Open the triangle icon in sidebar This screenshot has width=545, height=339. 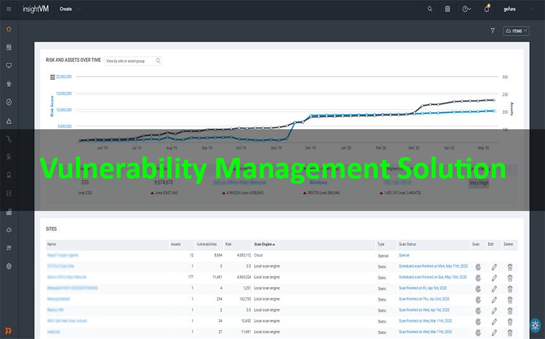point(9,121)
